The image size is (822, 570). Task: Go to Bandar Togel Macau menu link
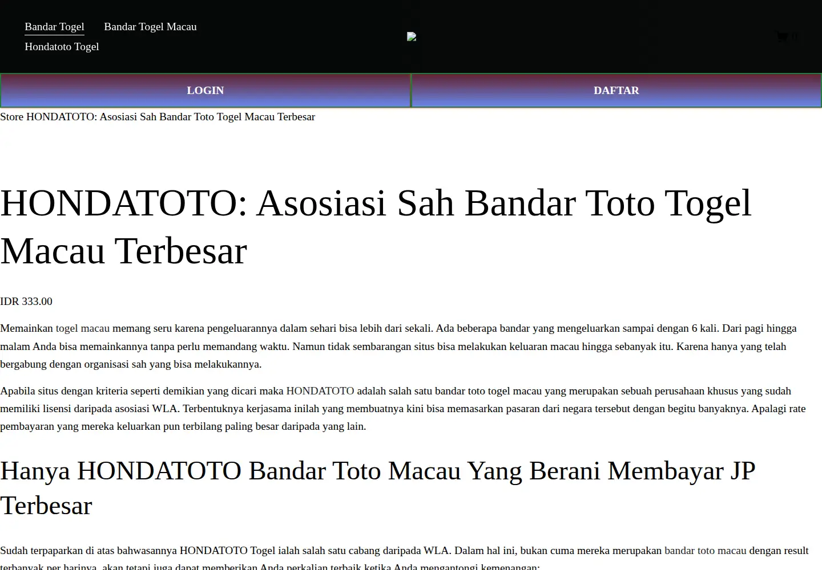(150, 27)
